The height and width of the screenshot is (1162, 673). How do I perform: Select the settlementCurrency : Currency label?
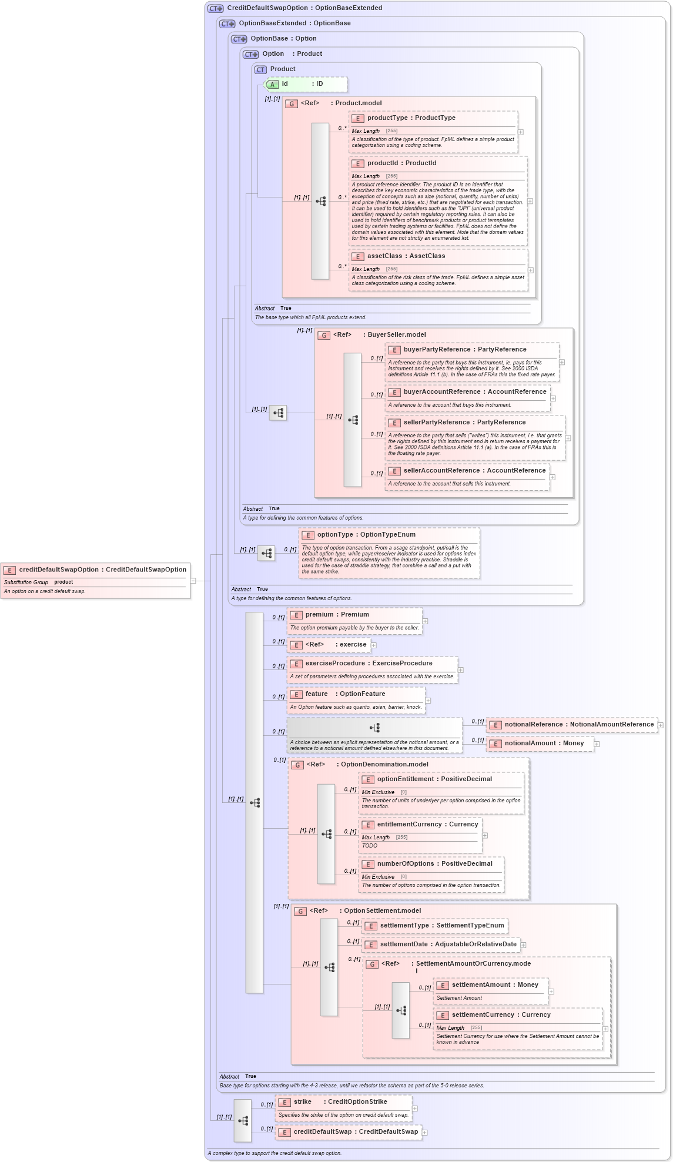tap(501, 1015)
